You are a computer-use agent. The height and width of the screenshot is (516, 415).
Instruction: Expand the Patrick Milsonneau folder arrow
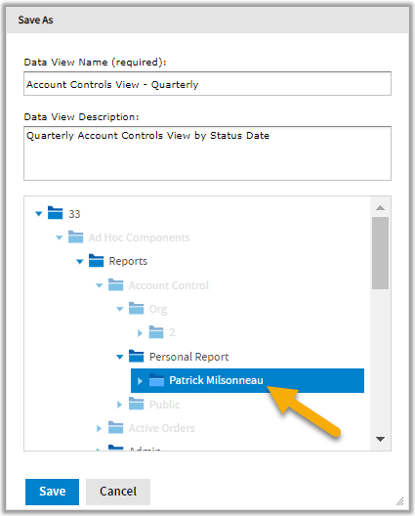point(140,381)
